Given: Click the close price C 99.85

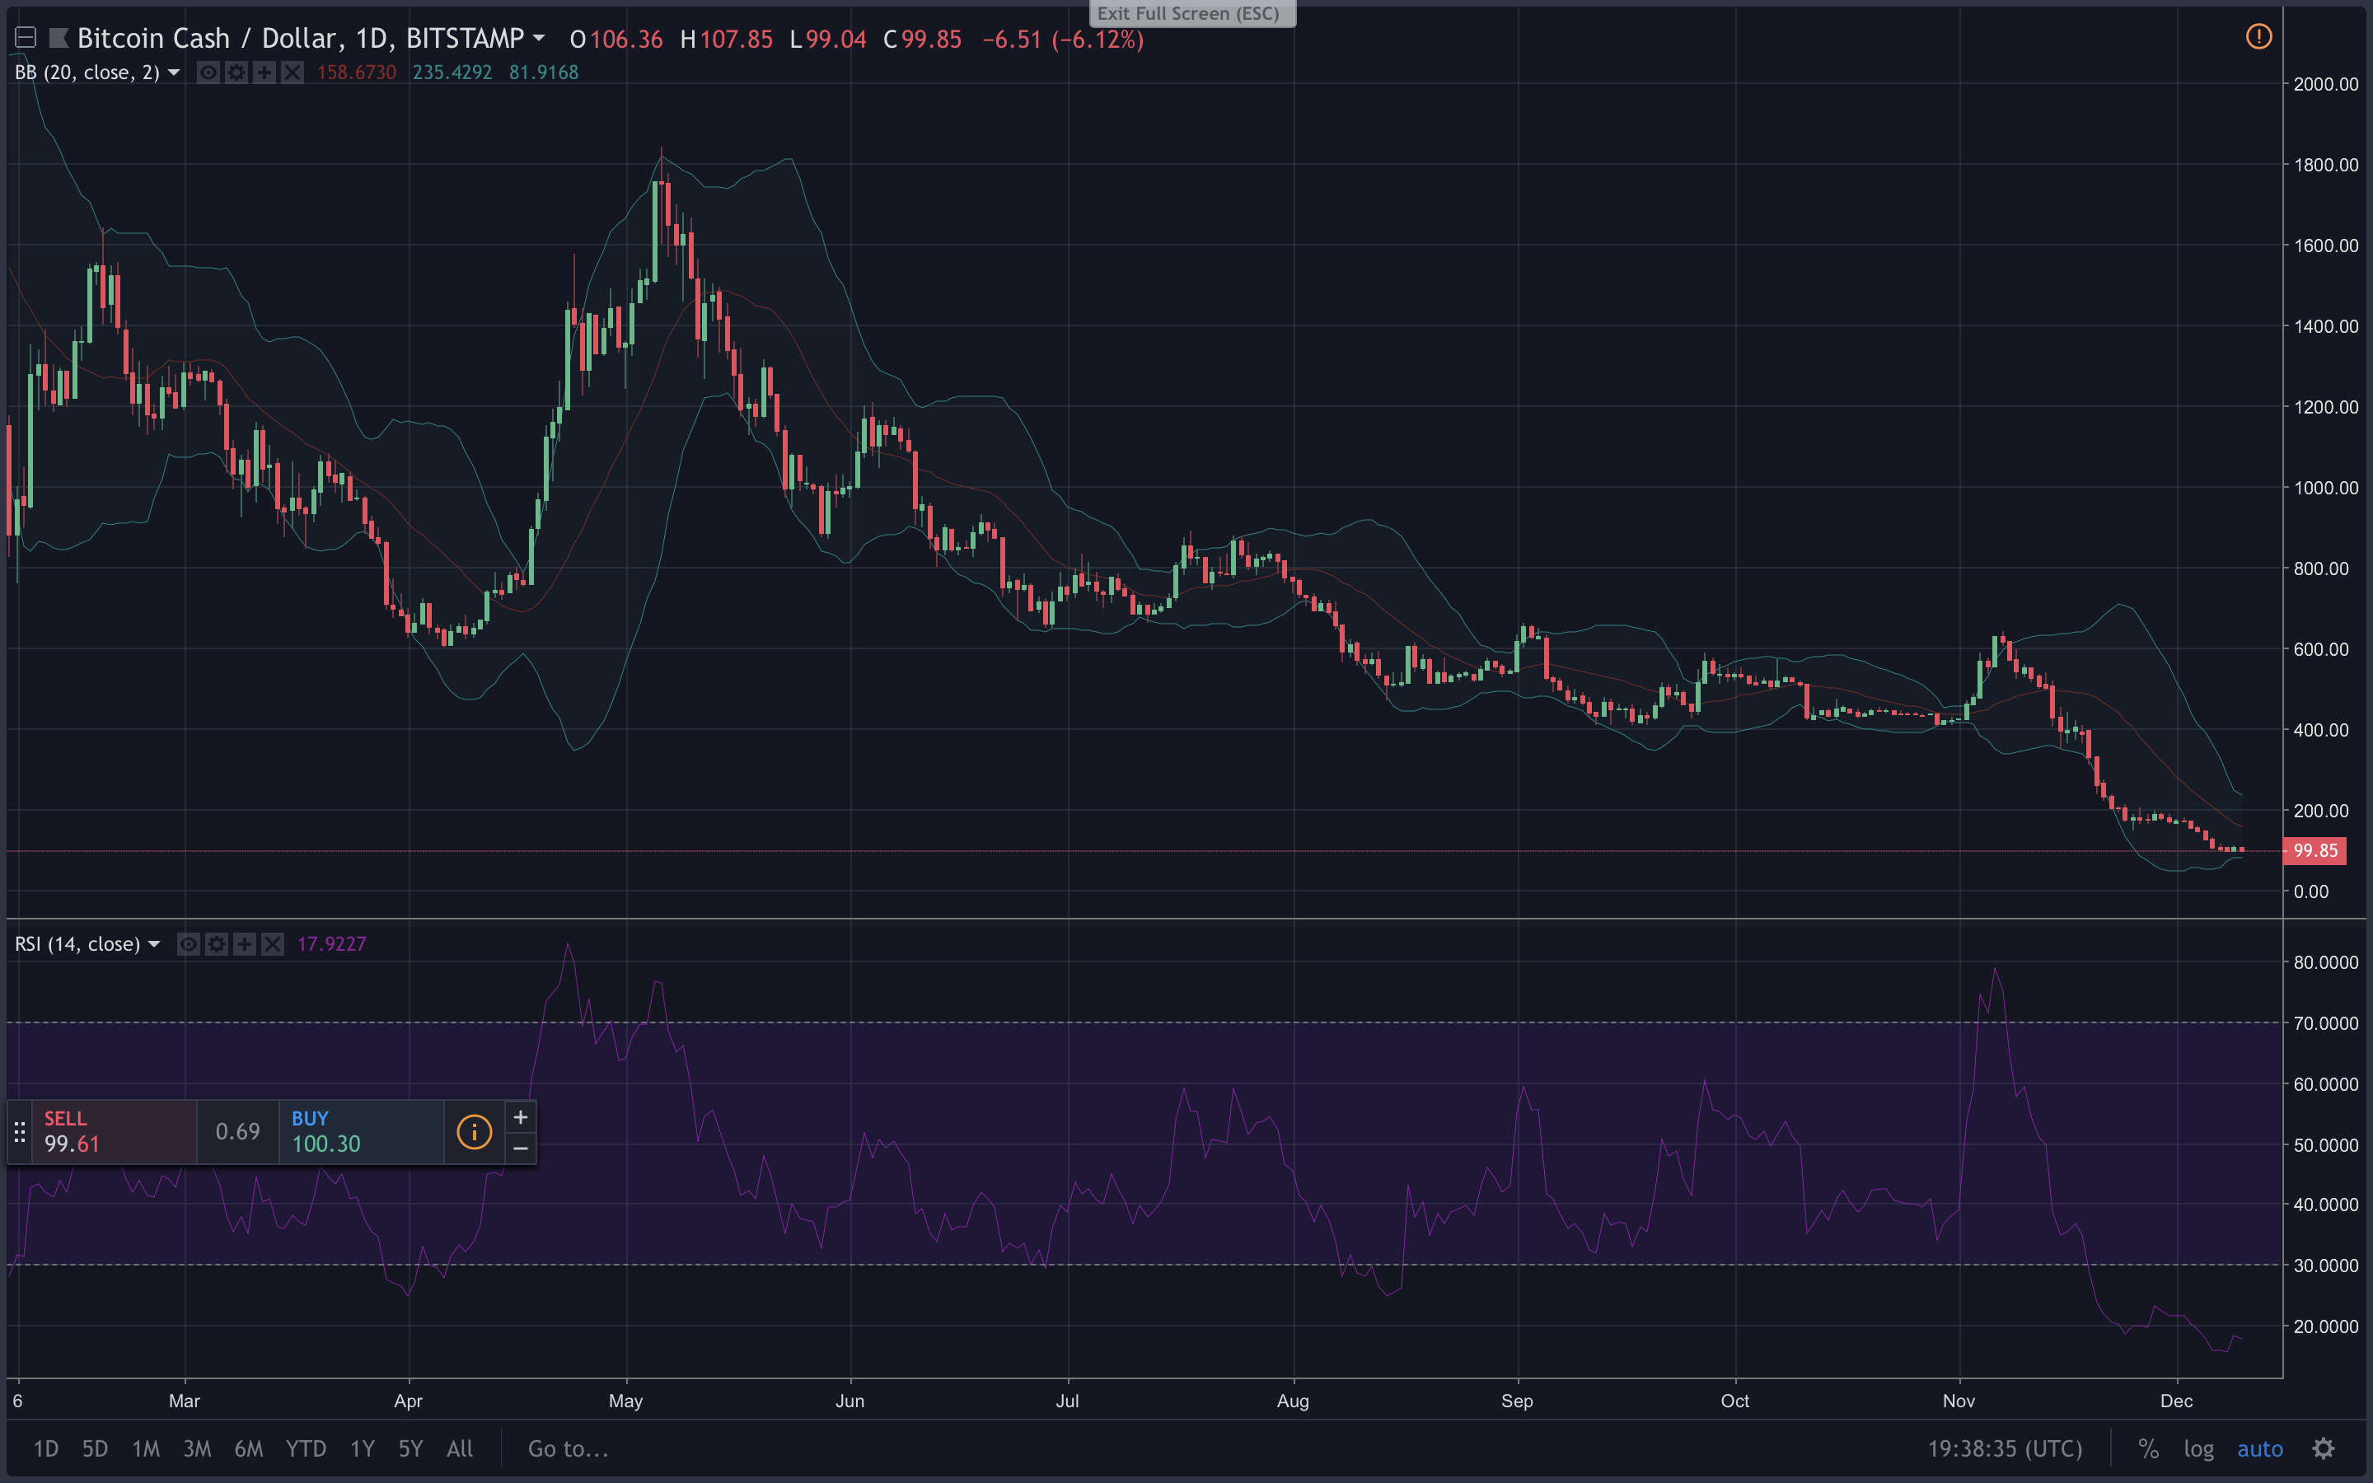Looking at the screenshot, I should (x=923, y=40).
